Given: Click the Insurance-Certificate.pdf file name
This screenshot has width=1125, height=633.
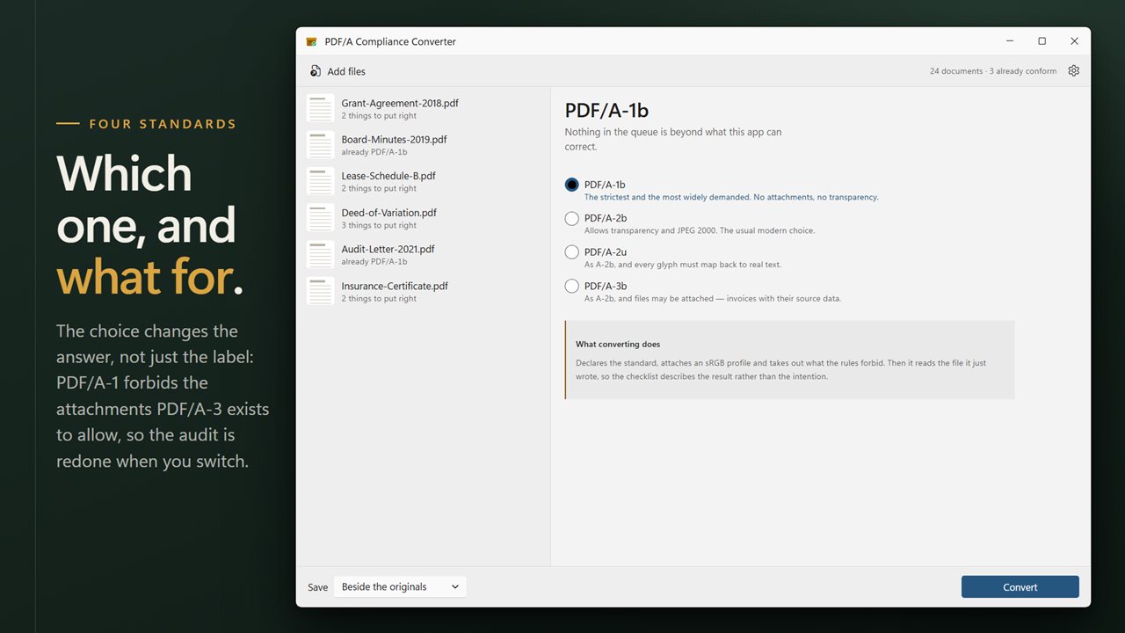Looking at the screenshot, I should click(395, 286).
